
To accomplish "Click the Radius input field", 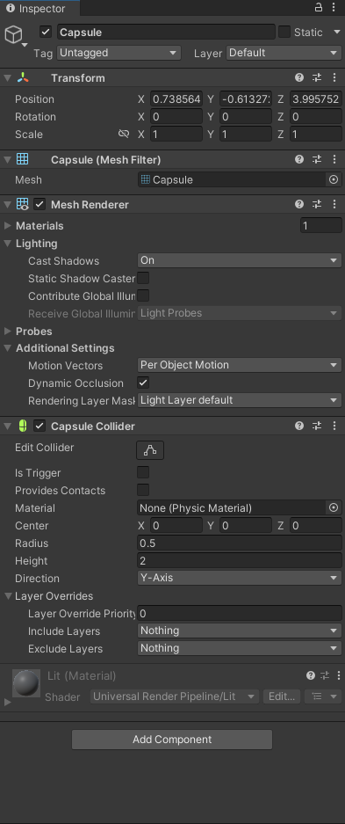I will [240, 543].
